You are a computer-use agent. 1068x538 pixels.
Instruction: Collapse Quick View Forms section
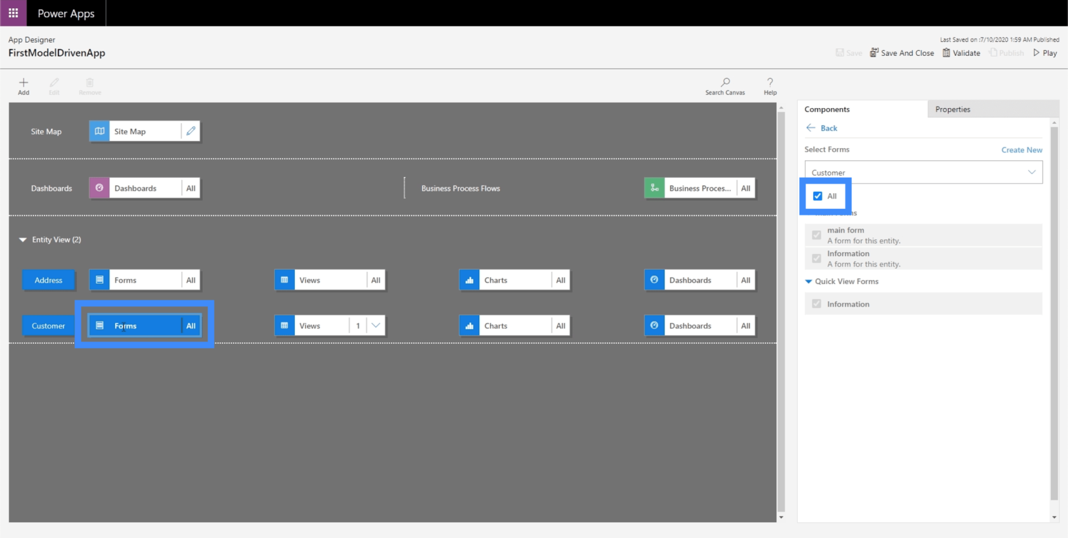pos(809,281)
